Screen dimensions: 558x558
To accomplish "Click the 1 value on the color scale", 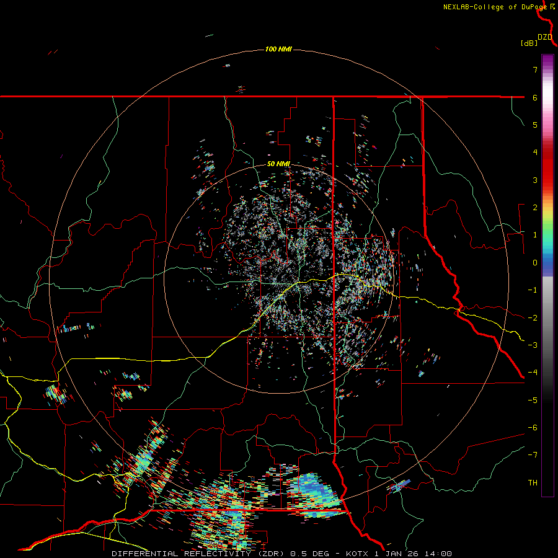I will pos(535,235).
